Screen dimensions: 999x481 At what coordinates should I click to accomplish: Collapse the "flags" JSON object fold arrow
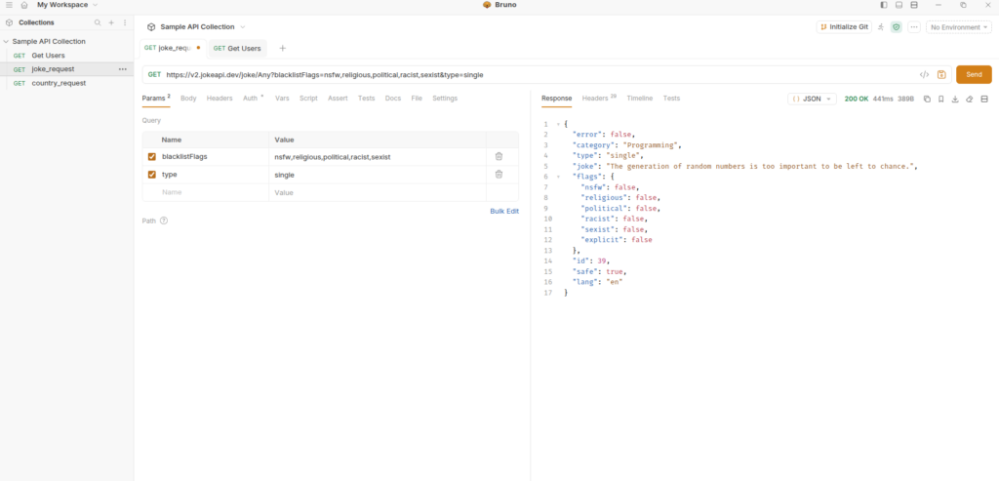pos(558,177)
